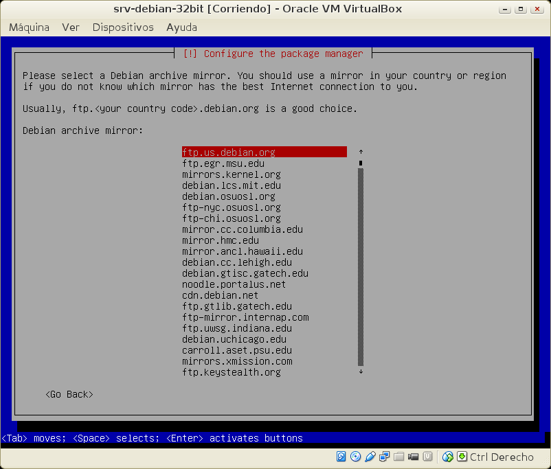The image size is (551, 469).
Task: Click the USB devices status icon
Action: [x=370, y=457]
